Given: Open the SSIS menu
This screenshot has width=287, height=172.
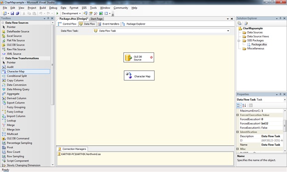Looking at the screenshot, I should [x=84, y=8].
